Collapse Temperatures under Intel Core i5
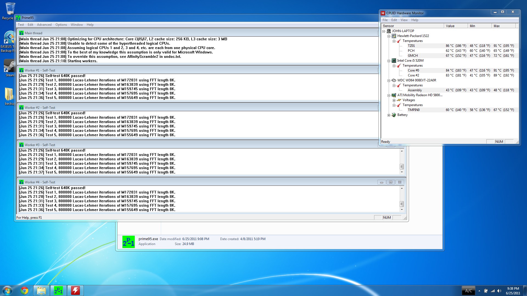 [394, 66]
